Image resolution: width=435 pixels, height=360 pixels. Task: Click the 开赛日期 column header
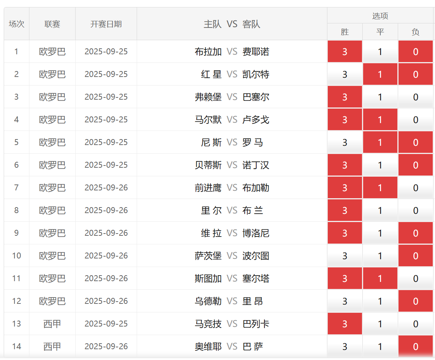pos(106,24)
